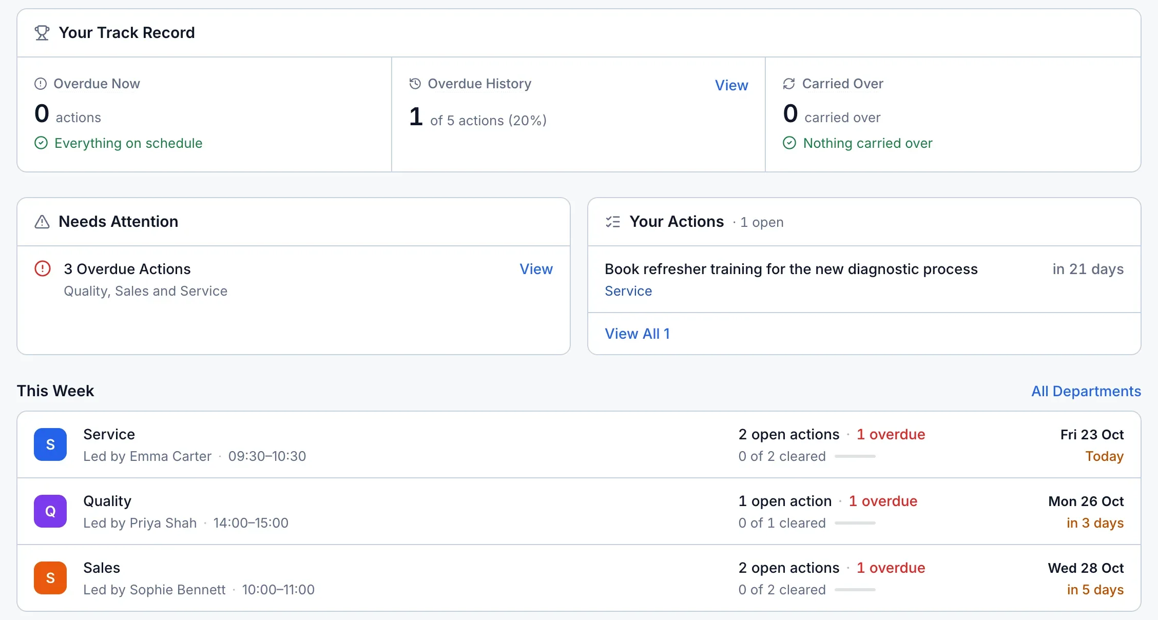Click the purple Quality department badge
Image resolution: width=1158 pixels, height=620 pixels.
pyautogui.click(x=50, y=511)
